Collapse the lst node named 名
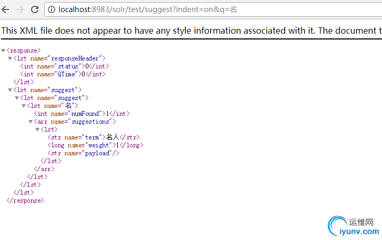 coord(24,106)
